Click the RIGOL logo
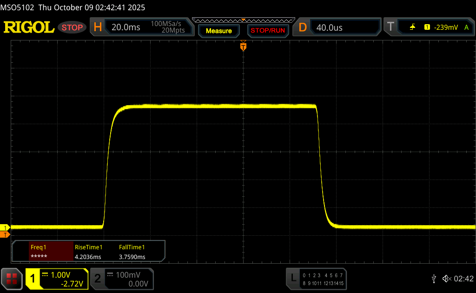The height and width of the screenshot is (293, 476). pos(29,27)
